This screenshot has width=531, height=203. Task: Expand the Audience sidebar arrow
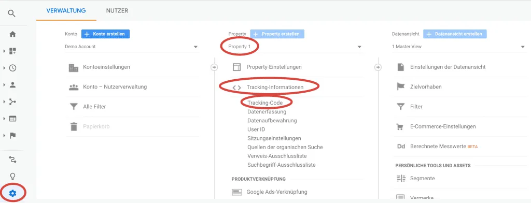[4, 85]
